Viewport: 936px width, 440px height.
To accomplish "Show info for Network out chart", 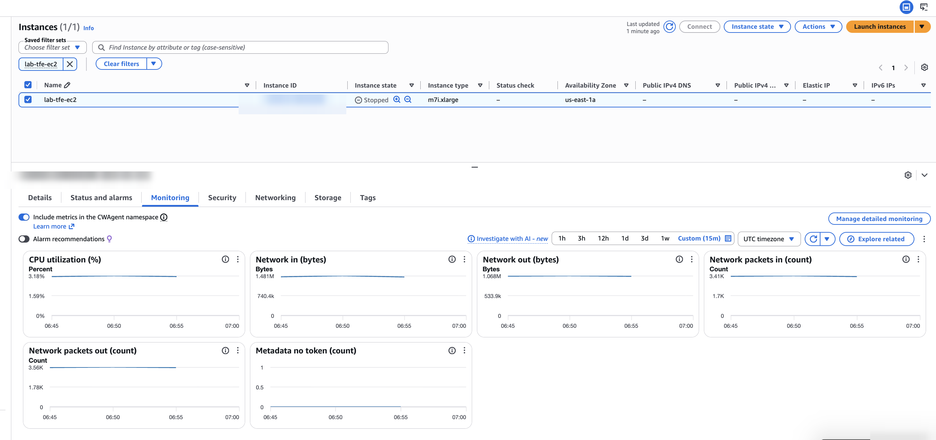I will point(679,259).
